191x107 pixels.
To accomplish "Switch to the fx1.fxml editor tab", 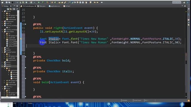I will [67, 6].
